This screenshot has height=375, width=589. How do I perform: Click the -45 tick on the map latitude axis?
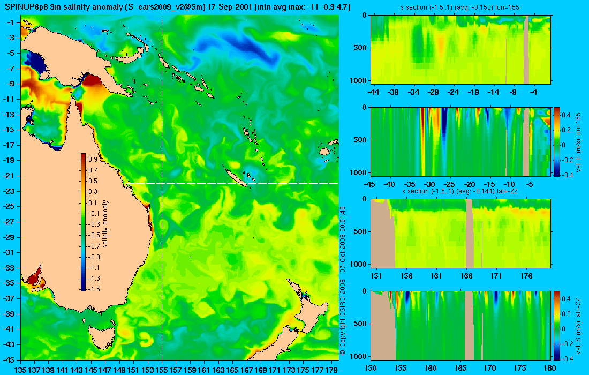pos(8,359)
